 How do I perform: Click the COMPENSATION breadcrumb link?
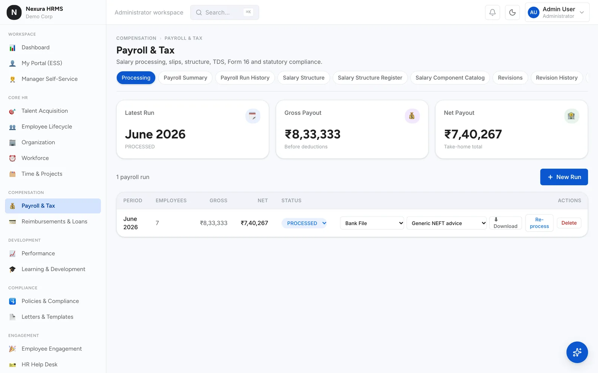coord(136,38)
